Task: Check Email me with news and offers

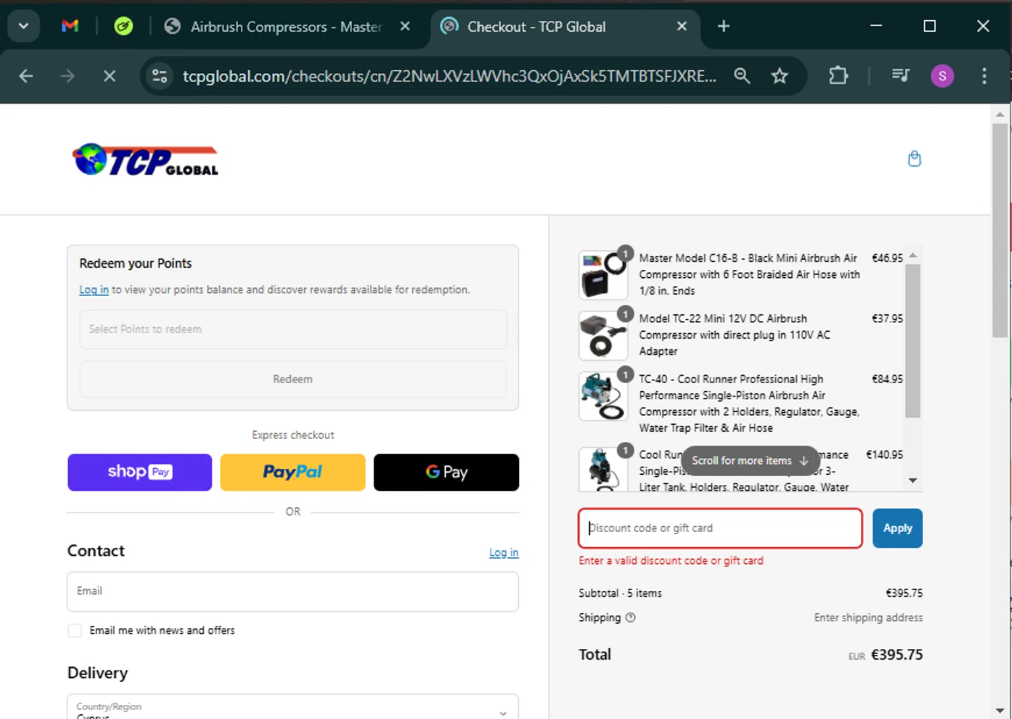Action: pos(75,631)
